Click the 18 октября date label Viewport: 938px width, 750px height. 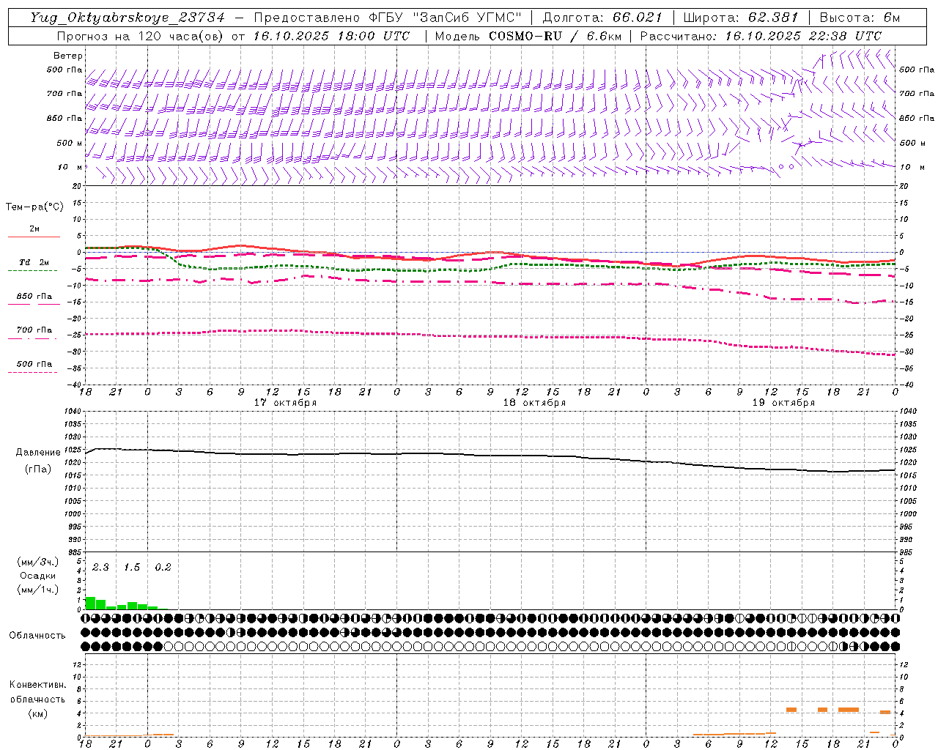[534, 403]
